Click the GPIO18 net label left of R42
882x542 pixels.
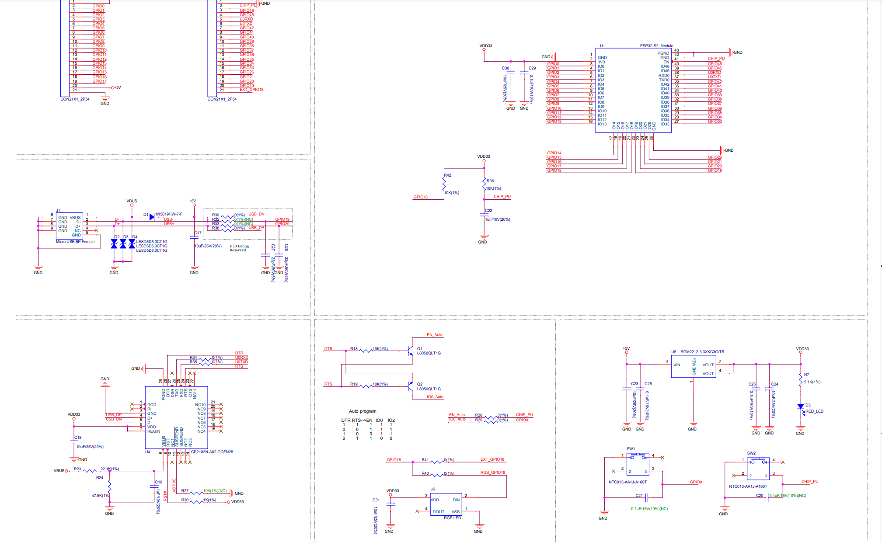pos(420,197)
